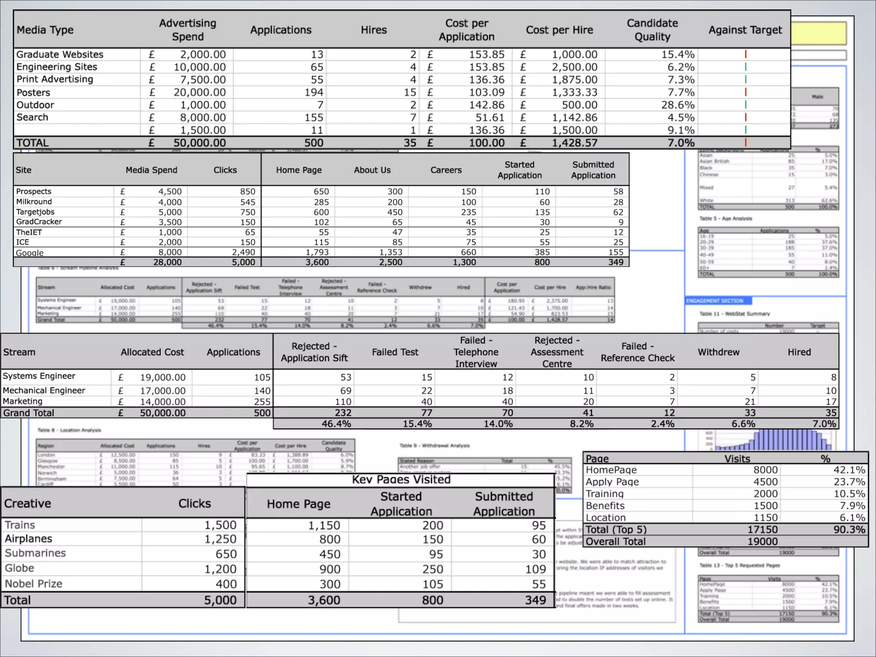Screen dimensions: 876x657
Task: Click the Apply Page row in Visits table
Action: [612, 482]
